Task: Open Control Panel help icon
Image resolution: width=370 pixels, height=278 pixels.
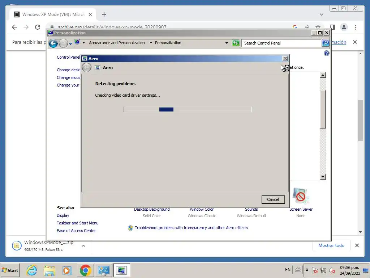Action: [x=326, y=53]
